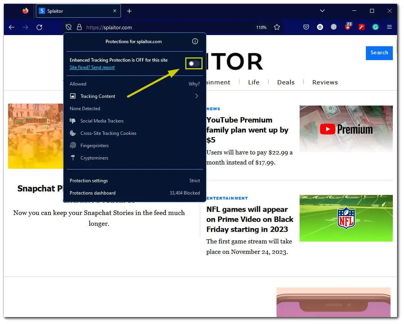
Task: Open the Pocket save icon
Action: (306, 27)
